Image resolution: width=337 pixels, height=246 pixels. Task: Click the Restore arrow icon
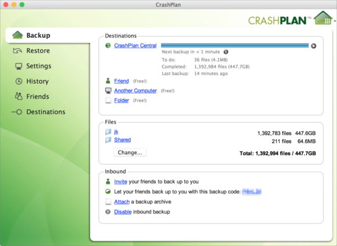pos(17,50)
